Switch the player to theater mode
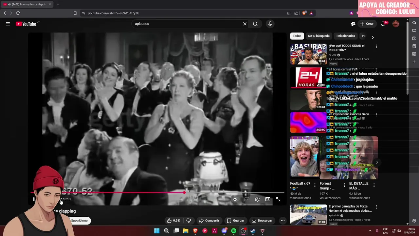 click(x=268, y=199)
